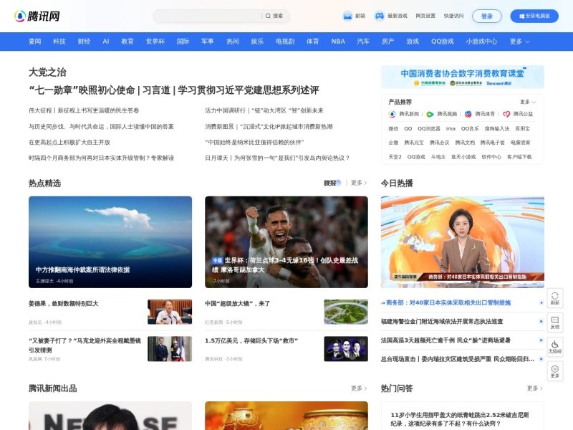Open the 最新游戏 gamepad icon
The height and width of the screenshot is (430, 573).
click(380, 16)
